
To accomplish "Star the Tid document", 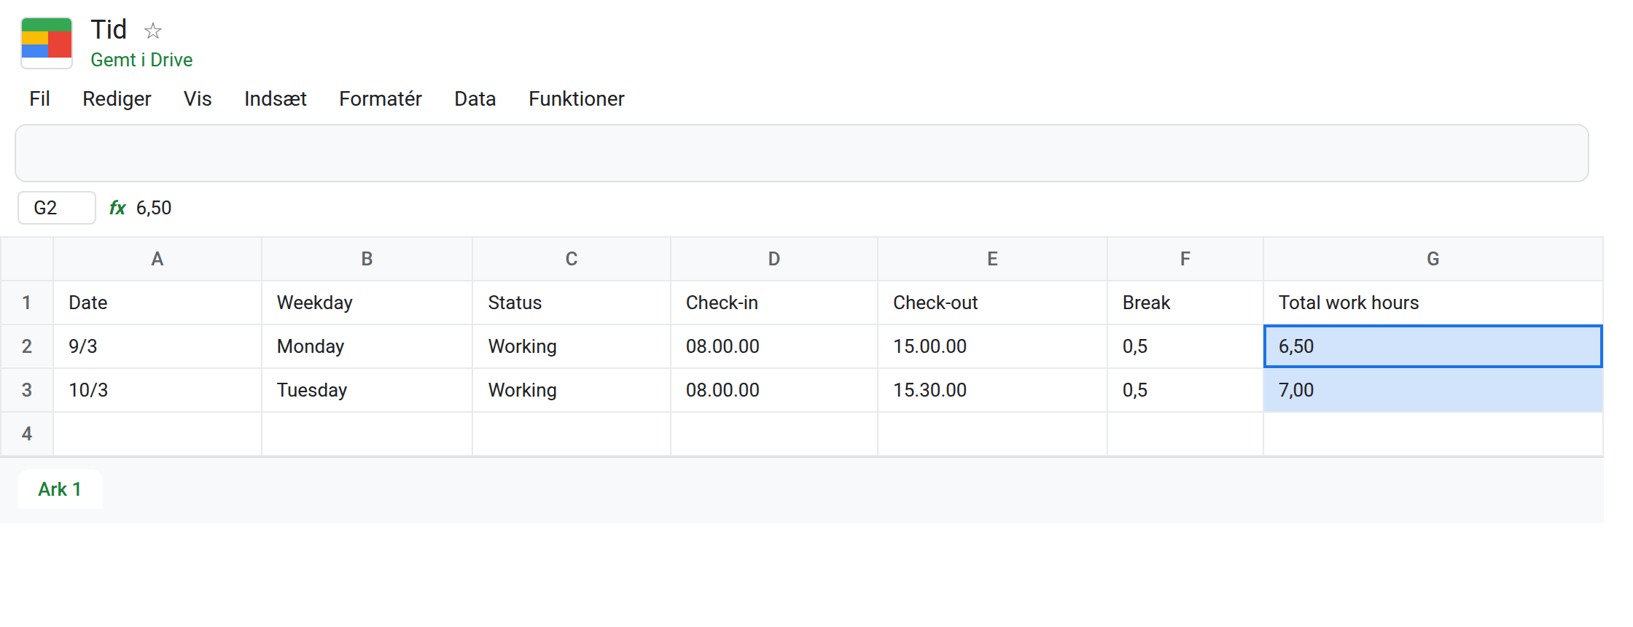I will [x=152, y=31].
